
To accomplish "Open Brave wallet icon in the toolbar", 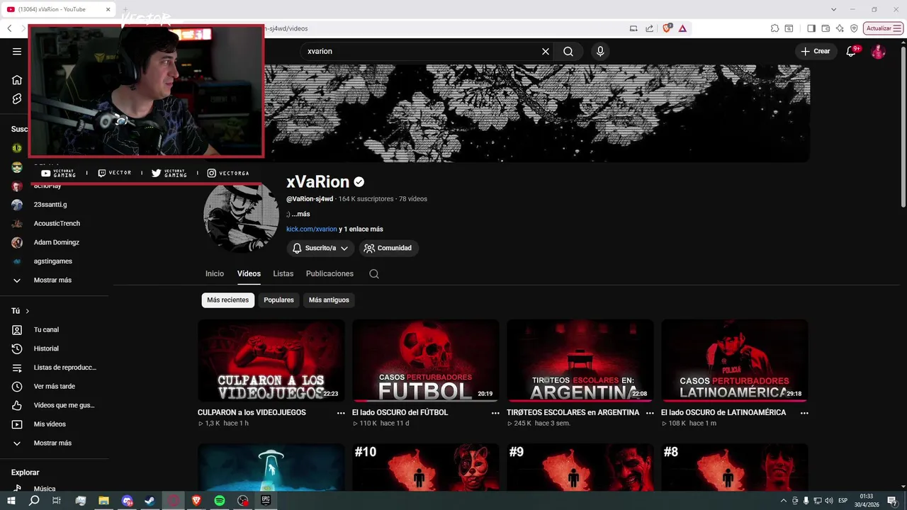I will (826, 28).
